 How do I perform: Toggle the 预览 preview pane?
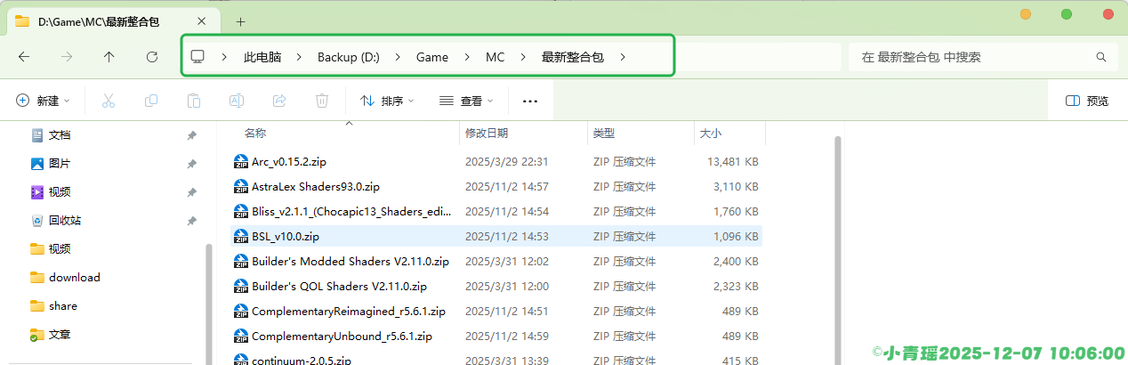tap(1087, 101)
